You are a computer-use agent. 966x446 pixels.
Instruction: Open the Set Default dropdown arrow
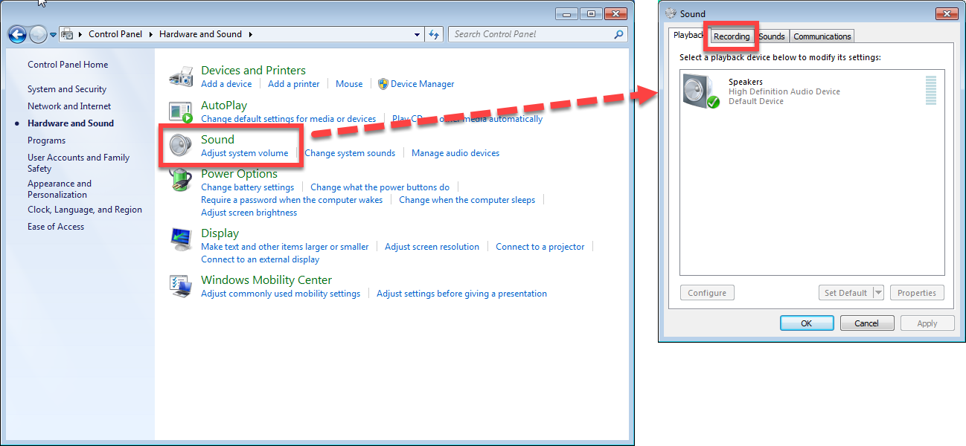pos(878,293)
